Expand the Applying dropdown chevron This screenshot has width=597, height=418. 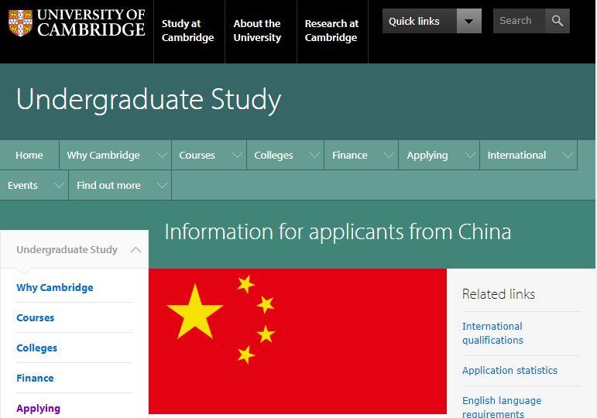[470, 155]
